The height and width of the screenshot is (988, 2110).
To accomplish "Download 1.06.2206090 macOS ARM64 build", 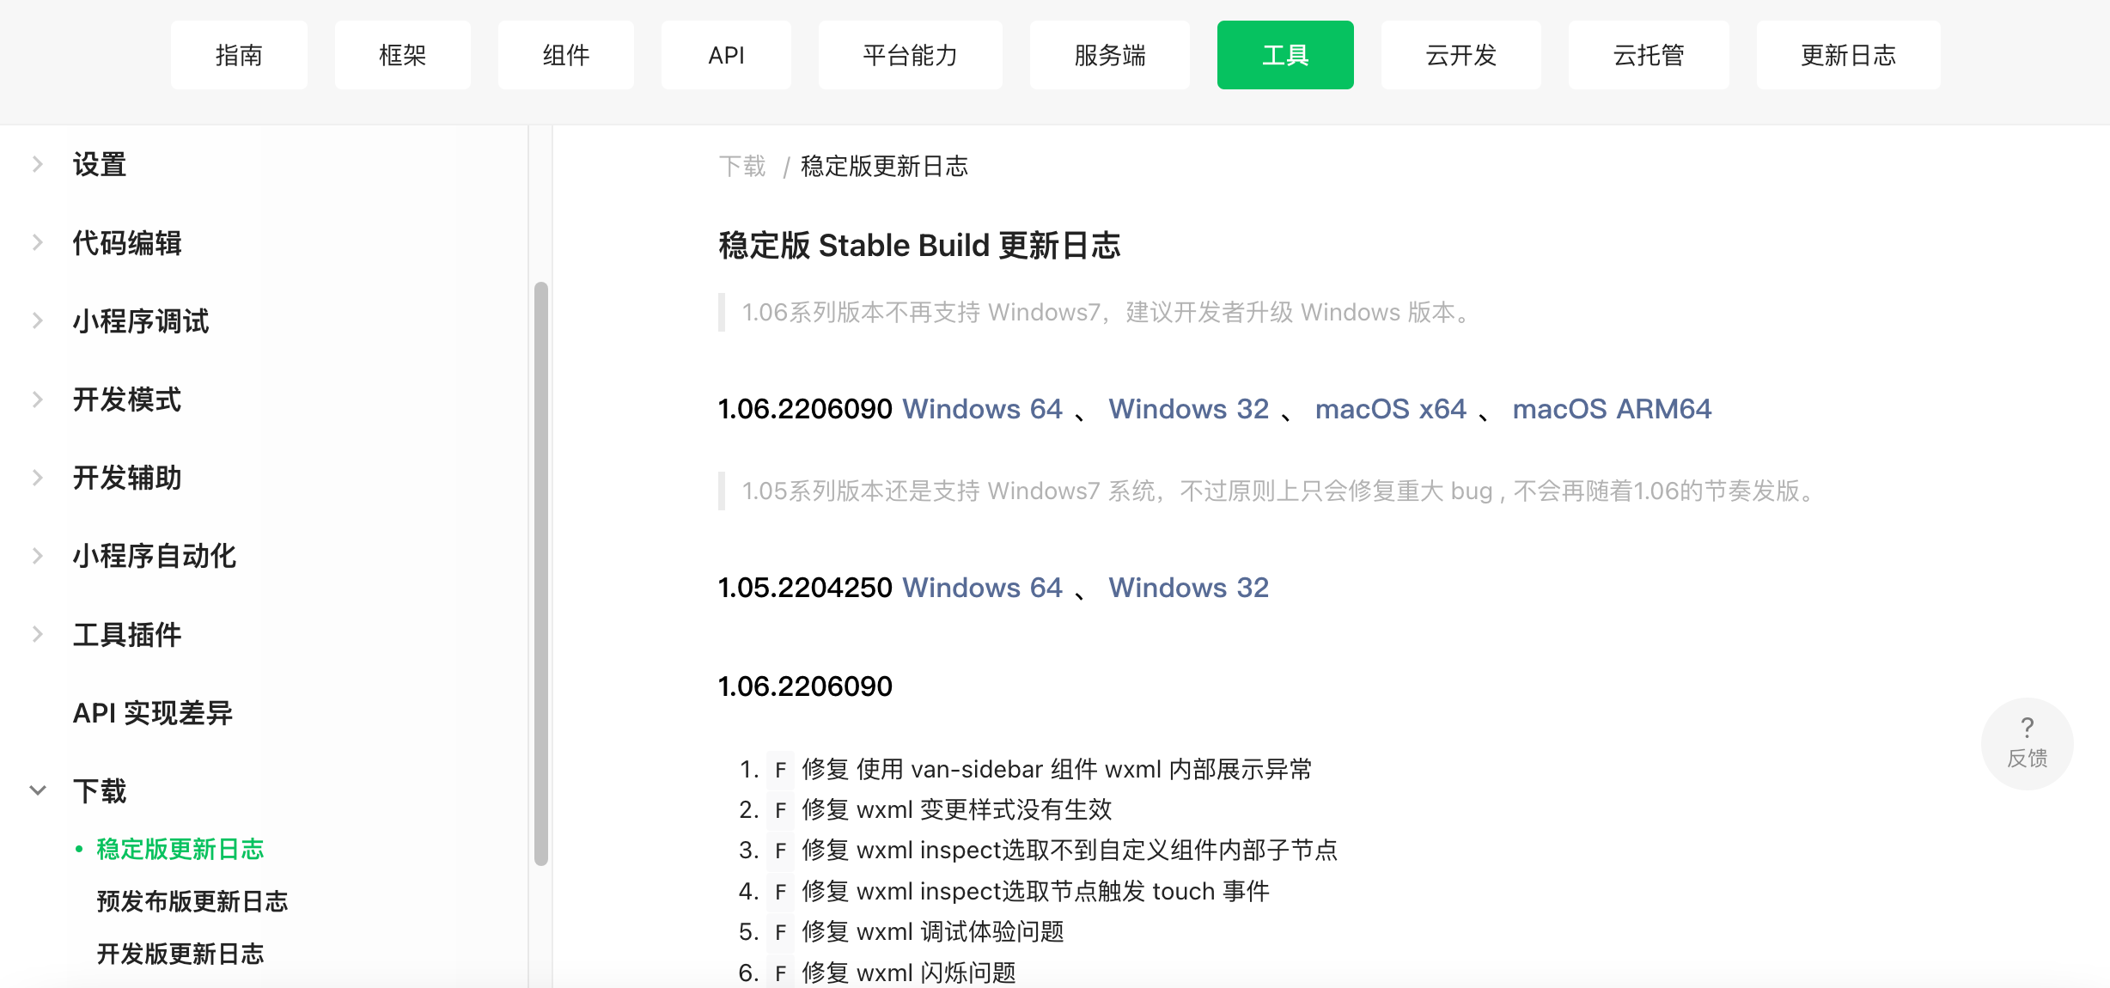I will tap(1612, 409).
